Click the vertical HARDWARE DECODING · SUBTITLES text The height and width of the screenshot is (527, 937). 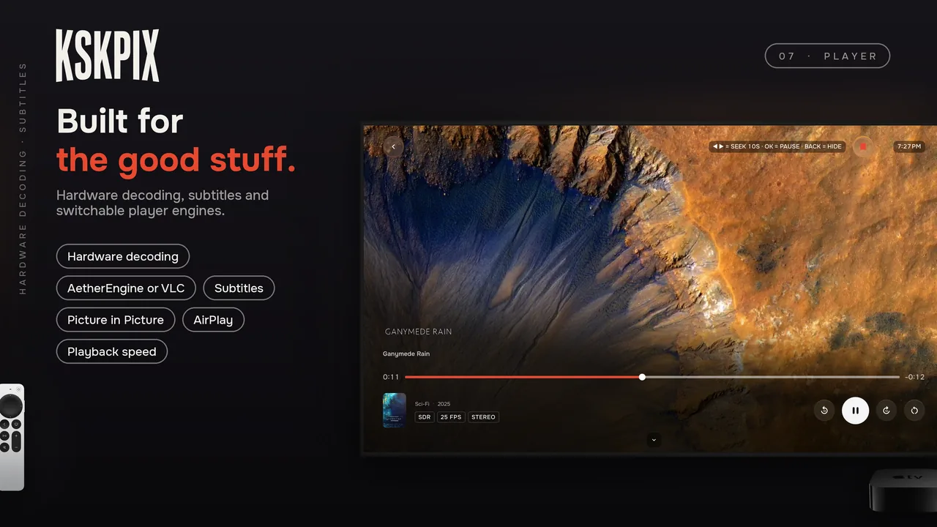click(23, 179)
